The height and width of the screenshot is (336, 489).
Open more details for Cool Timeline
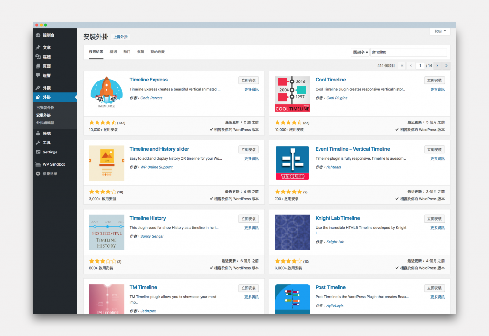point(437,89)
